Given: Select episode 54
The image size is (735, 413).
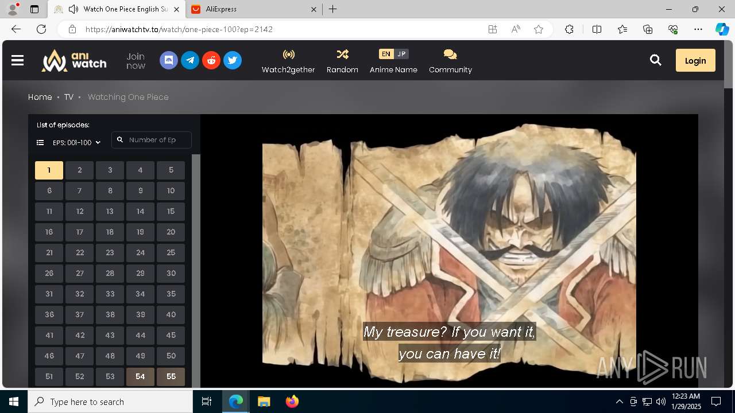Looking at the screenshot, I should point(141,376).
